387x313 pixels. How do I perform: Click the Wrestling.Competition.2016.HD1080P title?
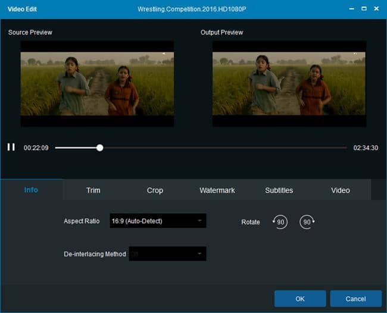point(192,9)
